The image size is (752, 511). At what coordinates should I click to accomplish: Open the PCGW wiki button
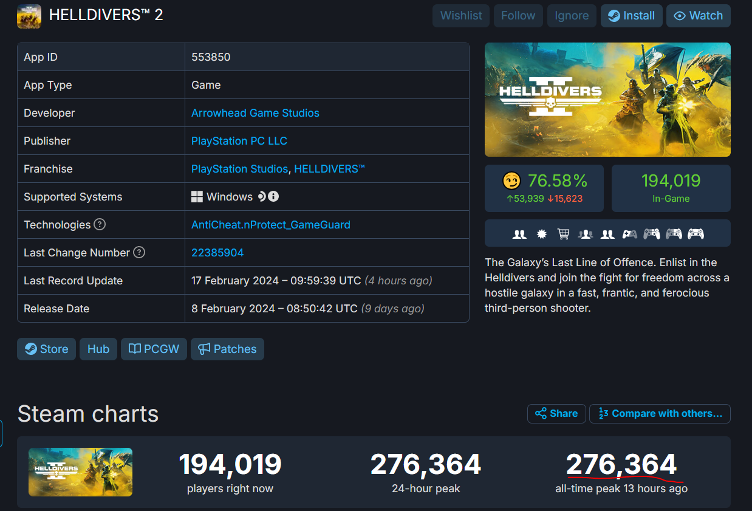pos(154,349)
